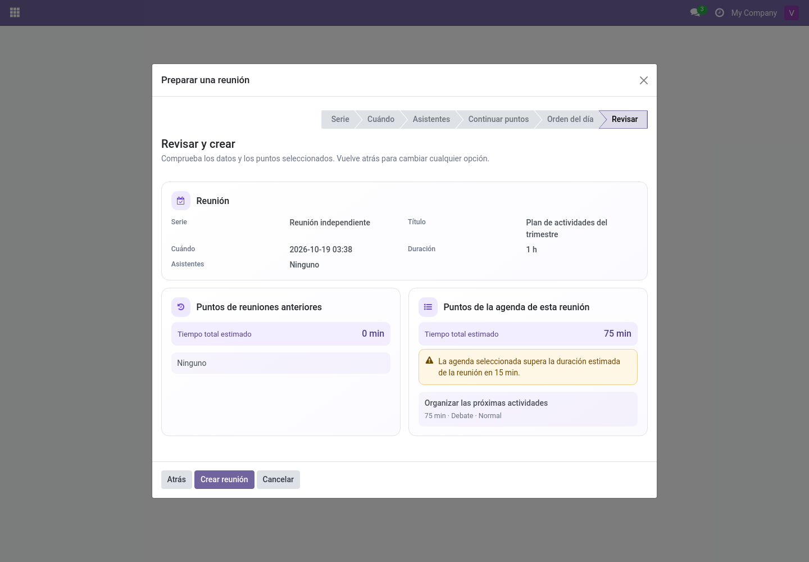Click the 75 min total estimated time

click(617, 334)
